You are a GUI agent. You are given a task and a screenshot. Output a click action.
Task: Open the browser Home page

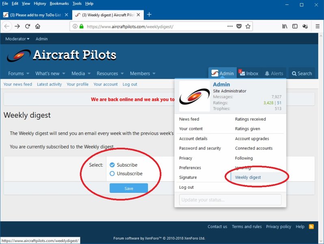(38, 26)
